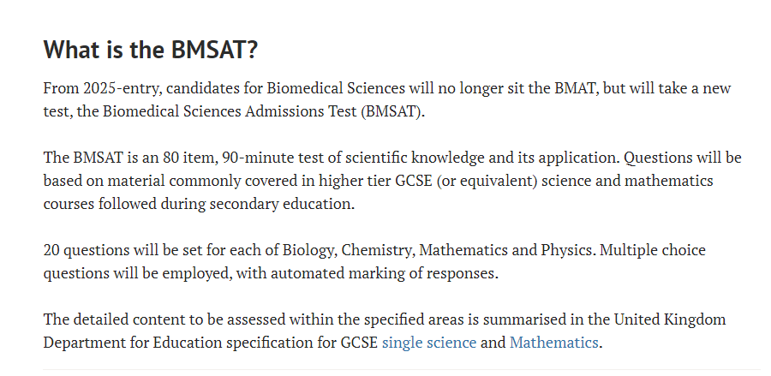The image size is (771, 376).
Task: Click the 'What is the BMSAT?' heading
Action: tap(151, 50)
